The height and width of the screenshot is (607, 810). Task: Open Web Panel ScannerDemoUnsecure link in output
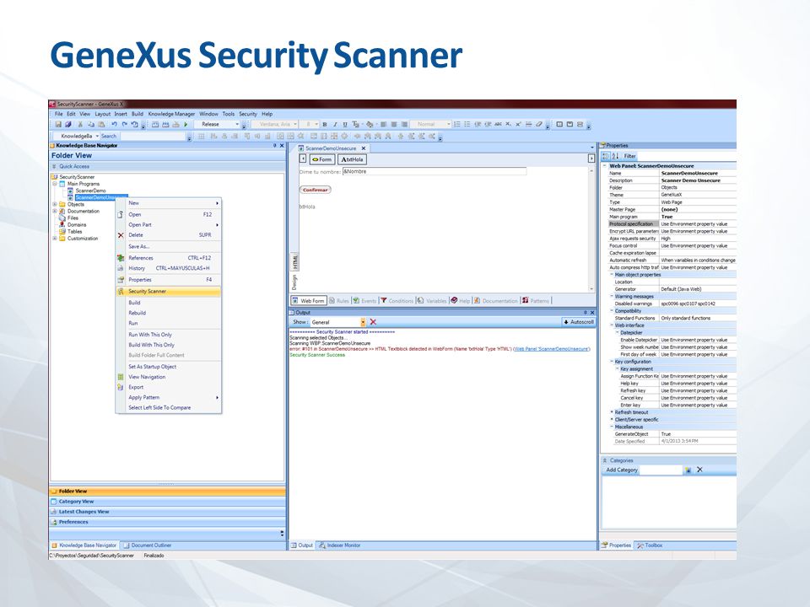click(551, 349)
